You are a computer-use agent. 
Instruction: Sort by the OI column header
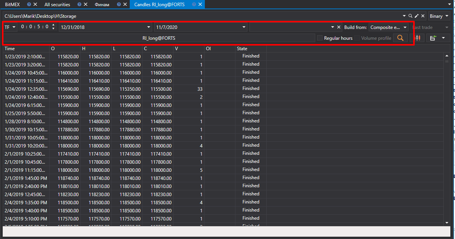coord(220,49)
